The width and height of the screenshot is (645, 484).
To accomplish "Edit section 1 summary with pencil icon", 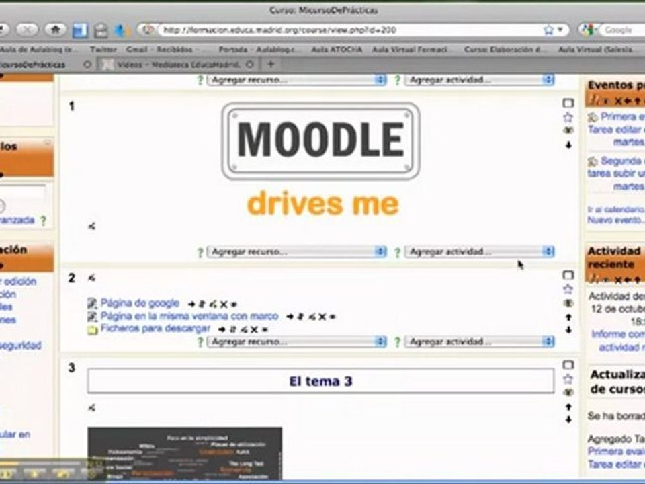I will click(92, 226).
